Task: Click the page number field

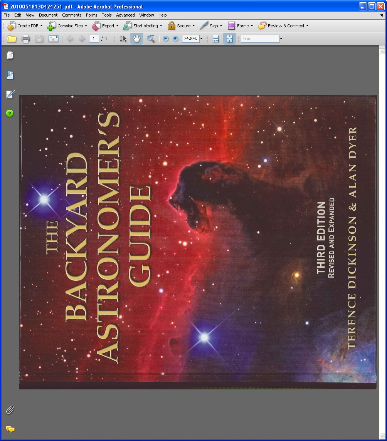Action: click(x=94, y=39)
